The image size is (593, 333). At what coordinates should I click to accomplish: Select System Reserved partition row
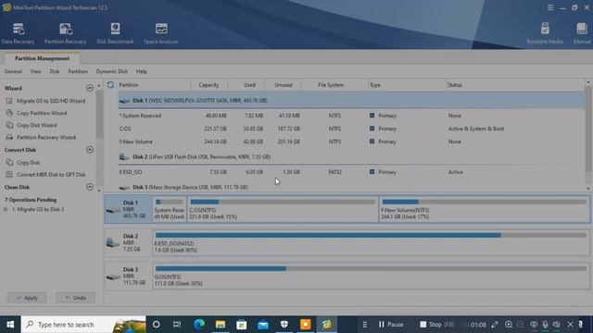coord(351,116)
